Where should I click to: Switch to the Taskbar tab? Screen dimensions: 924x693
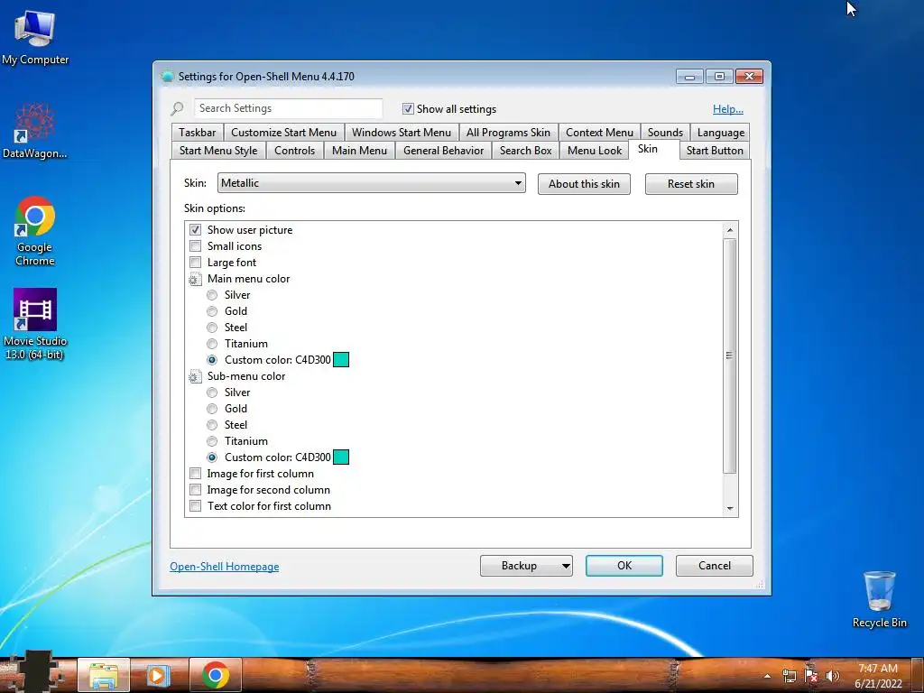click(x=198, y=133)
